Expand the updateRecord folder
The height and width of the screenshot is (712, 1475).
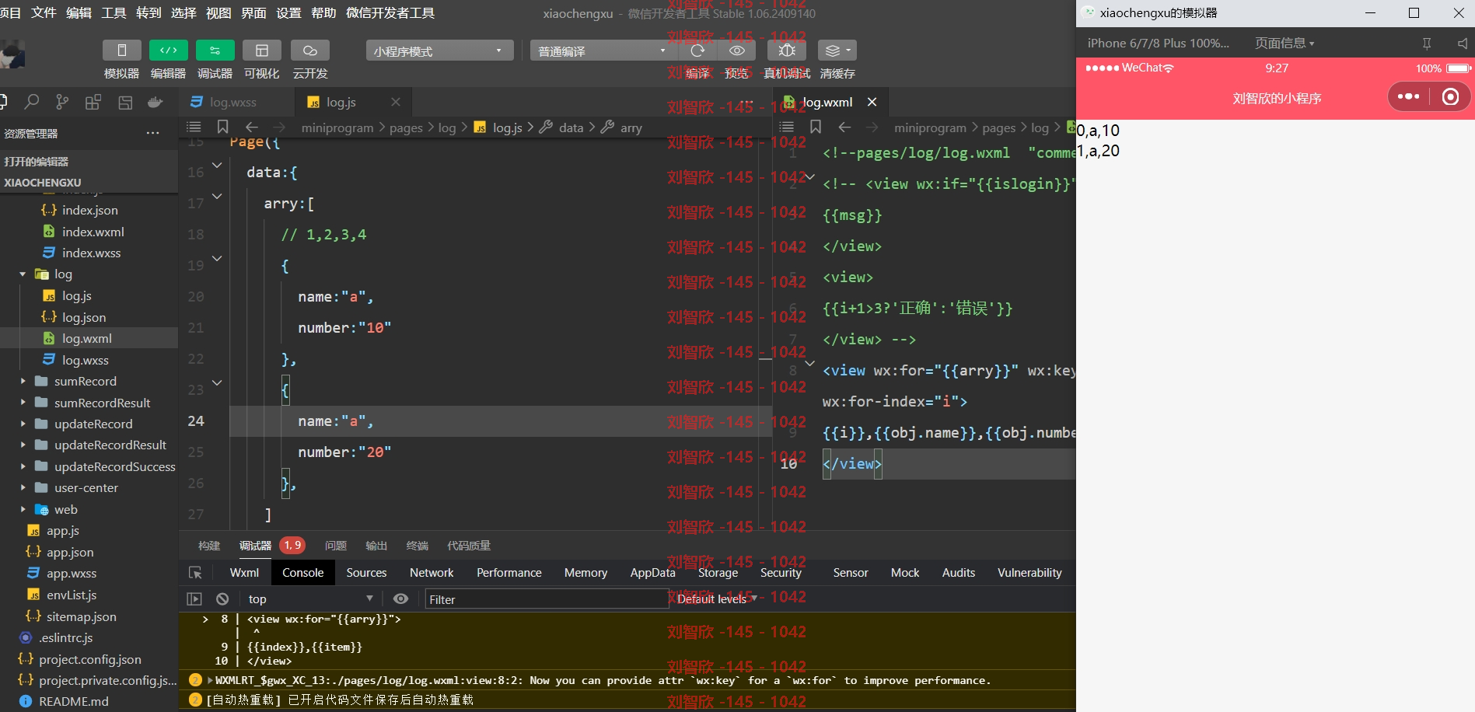(x=23, y=424)
